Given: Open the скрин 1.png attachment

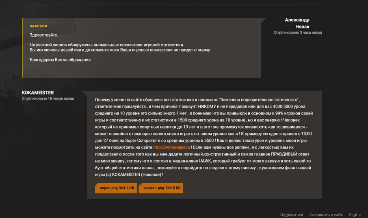Looking at the screenshot, I should pyautogui.click(x=161, y=188).
